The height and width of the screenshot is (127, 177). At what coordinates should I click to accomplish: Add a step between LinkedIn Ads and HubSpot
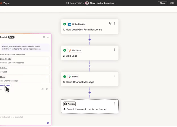click(90, 40)
